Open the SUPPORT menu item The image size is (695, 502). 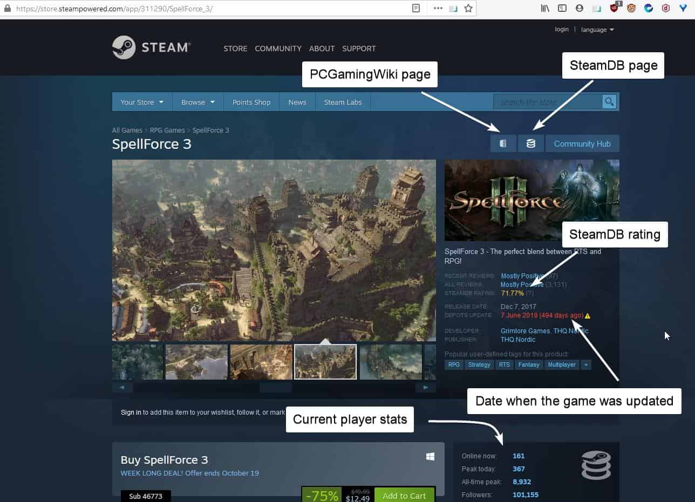pos(359,49)
